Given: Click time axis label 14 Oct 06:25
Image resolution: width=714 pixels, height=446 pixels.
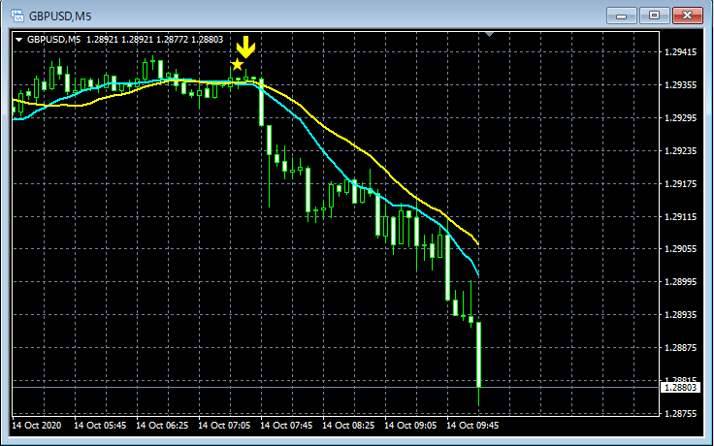Looking at the screenshot, I should tap(162, 425).
